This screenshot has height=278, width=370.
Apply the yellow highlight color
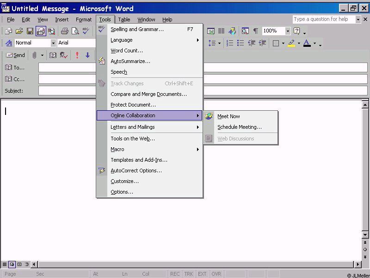pyautogui.click(x=291, y=43)
